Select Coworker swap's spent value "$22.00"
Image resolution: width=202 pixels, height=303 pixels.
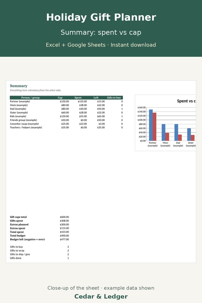coord(83,124)
